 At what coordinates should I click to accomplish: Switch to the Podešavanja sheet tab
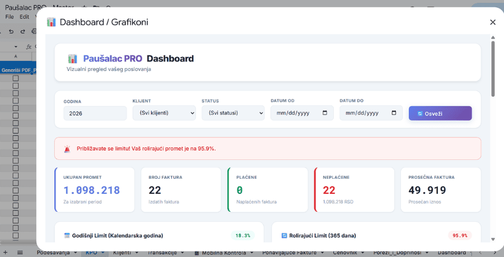tap(53, 253)
